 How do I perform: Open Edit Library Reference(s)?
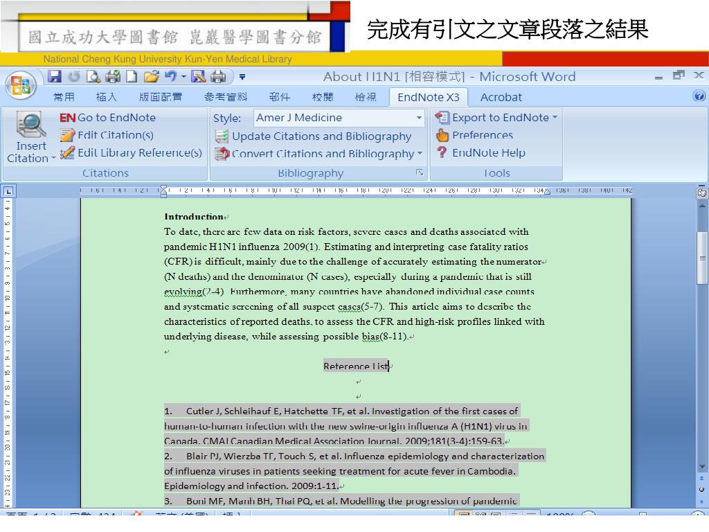click(x=140, y=152)
